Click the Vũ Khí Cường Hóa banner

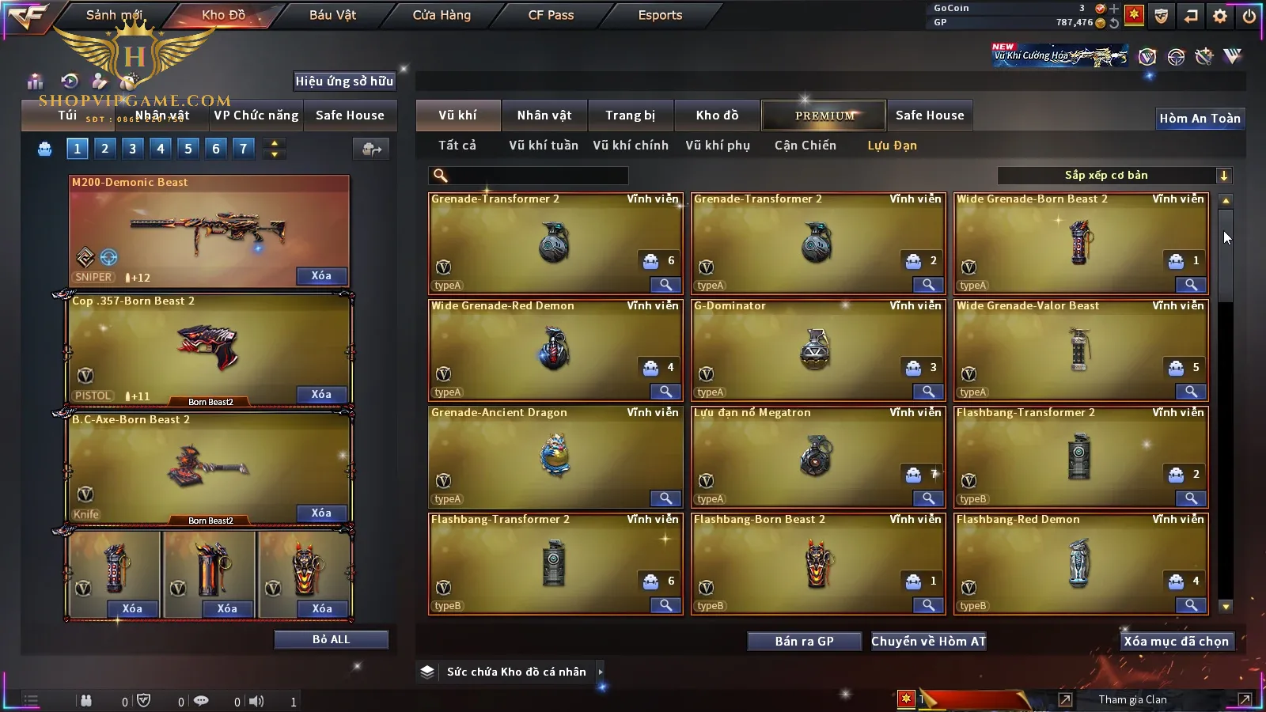[1060, 55]
